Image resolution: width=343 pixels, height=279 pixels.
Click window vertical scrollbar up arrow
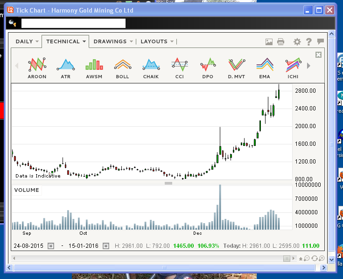332,34
